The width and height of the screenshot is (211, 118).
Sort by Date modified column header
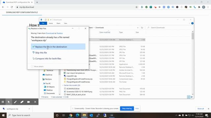pos(105,32)
